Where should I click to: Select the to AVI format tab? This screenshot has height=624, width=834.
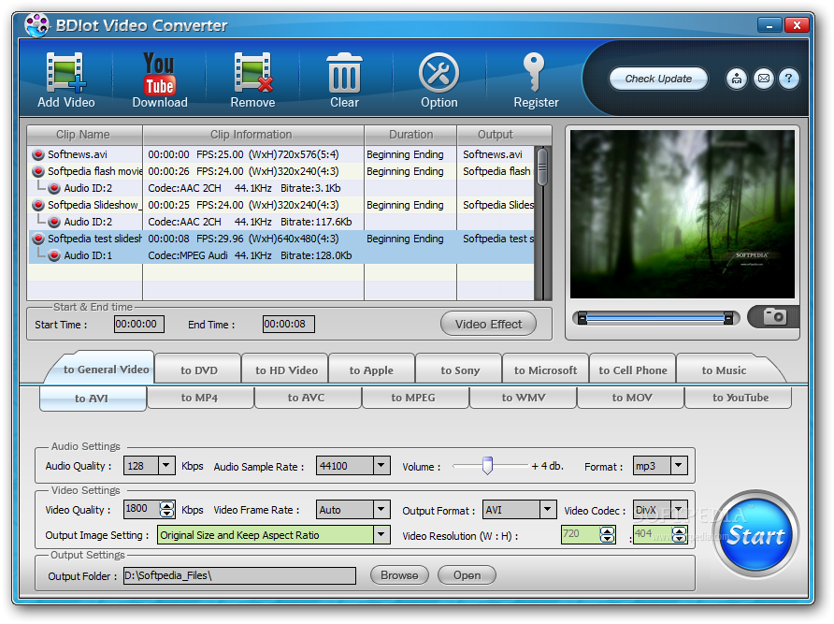(92, 399)
